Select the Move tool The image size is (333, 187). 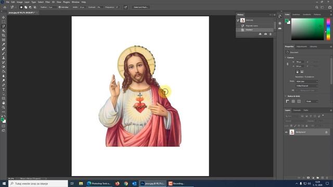(x=4, y=17)
